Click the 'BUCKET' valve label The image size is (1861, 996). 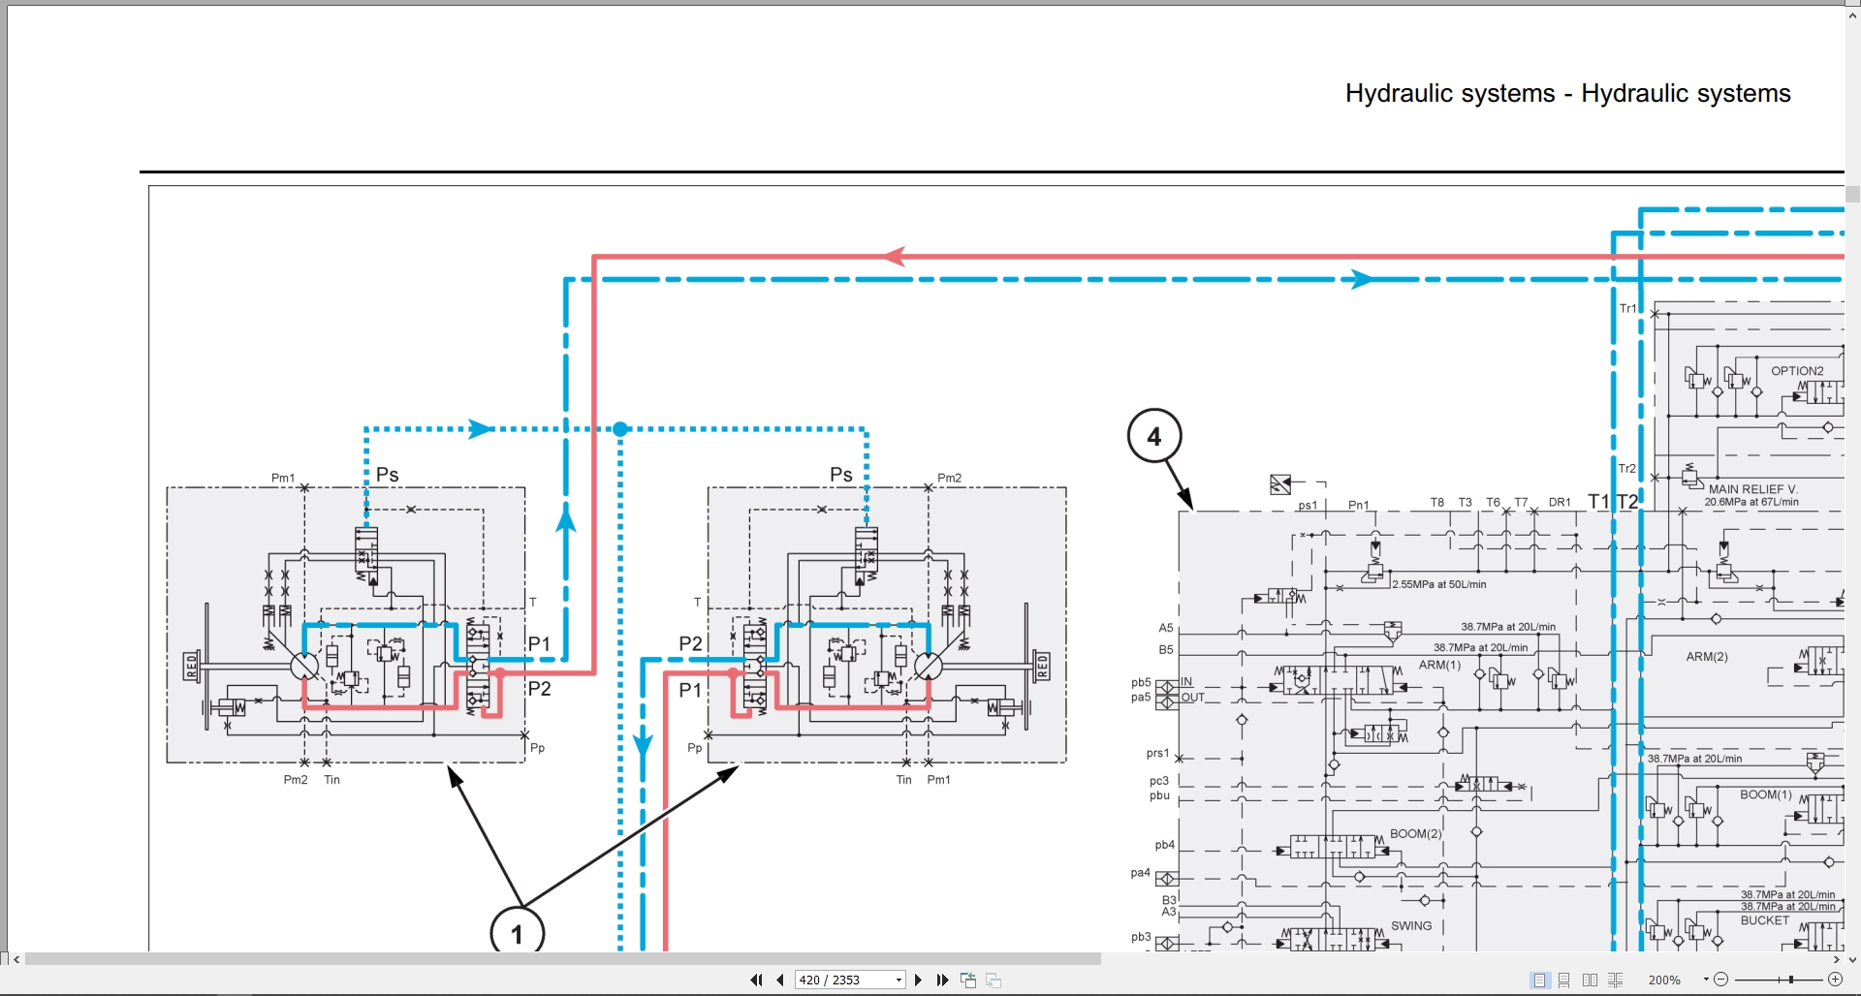(1765, 920)
